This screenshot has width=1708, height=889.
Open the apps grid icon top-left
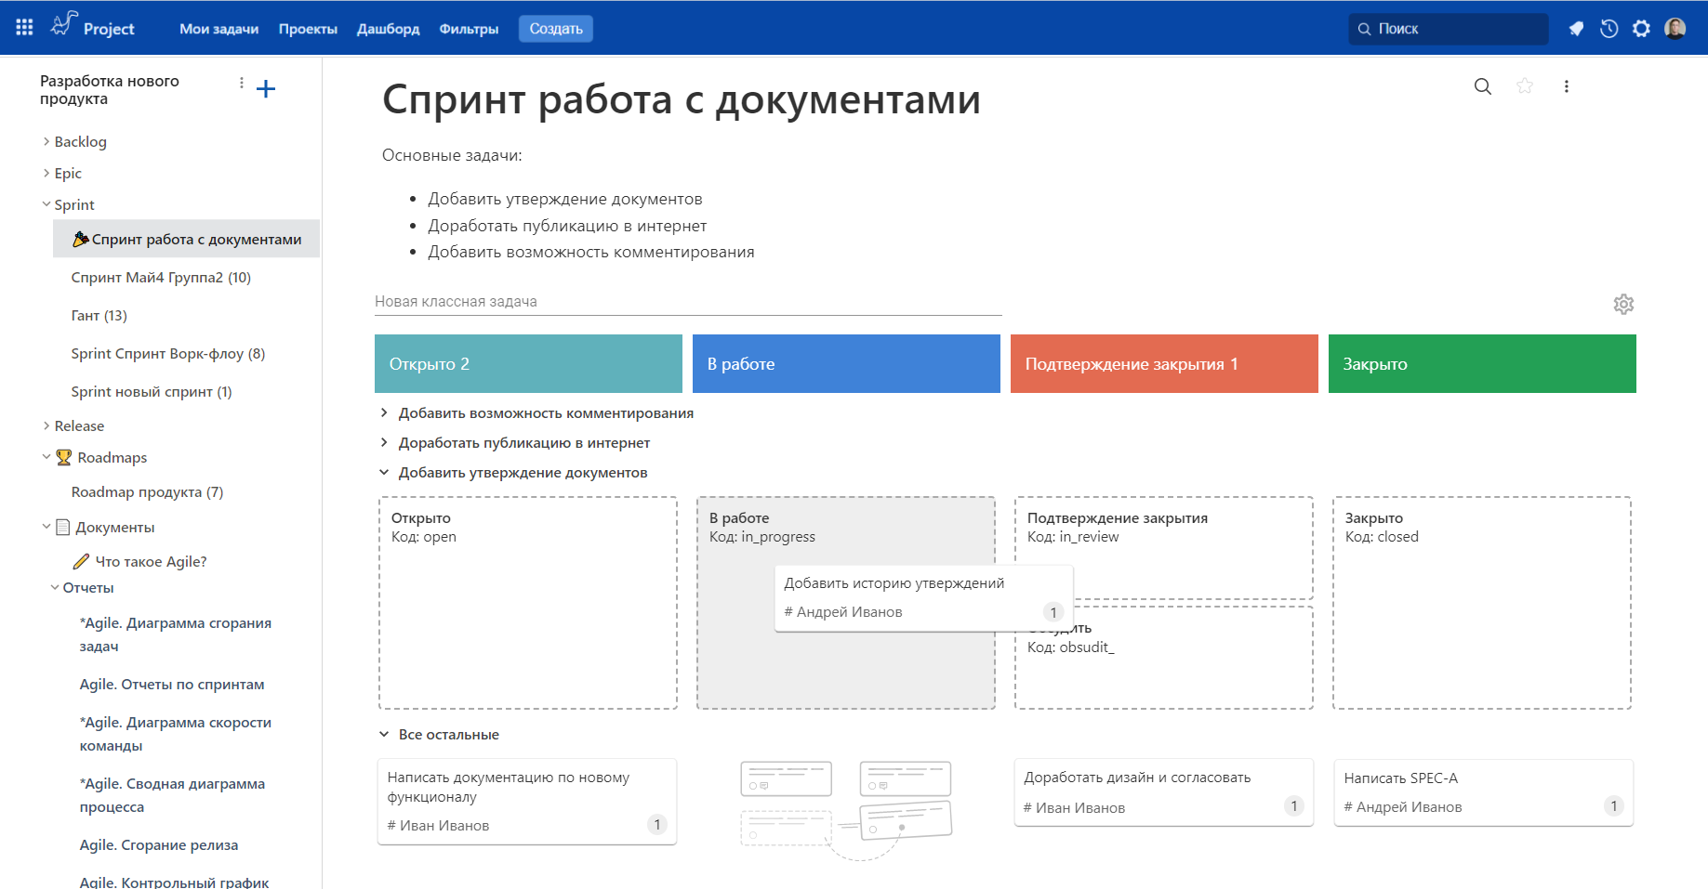pyautogui.click(x=23, y=27)
